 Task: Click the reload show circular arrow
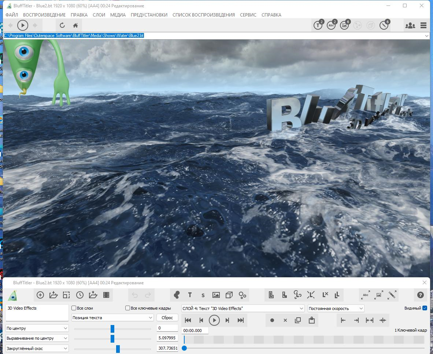[62, 25]
